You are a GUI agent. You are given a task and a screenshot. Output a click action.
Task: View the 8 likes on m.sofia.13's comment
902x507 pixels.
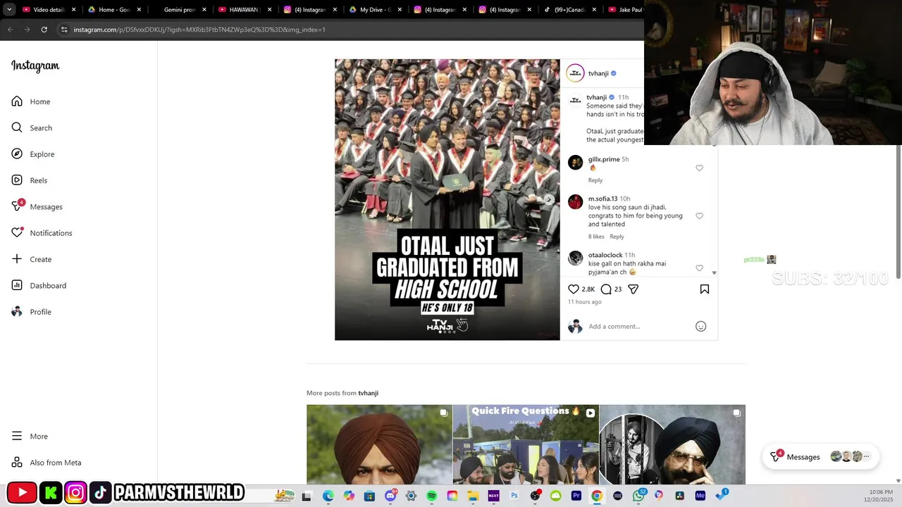pos(596,237)
